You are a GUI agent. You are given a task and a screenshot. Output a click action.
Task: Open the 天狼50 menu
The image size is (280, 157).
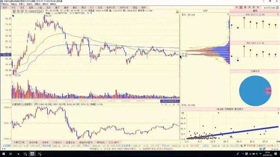click(x=4, y=4)
